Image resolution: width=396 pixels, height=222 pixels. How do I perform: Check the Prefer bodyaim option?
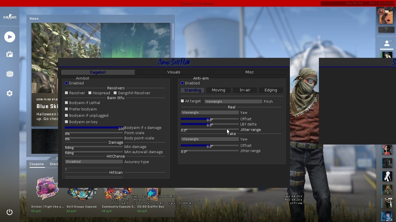(66, 109)
